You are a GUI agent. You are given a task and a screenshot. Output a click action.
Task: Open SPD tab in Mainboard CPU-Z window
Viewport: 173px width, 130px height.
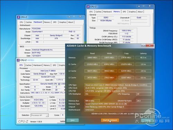pyautogui.click(x=55, y=22)
